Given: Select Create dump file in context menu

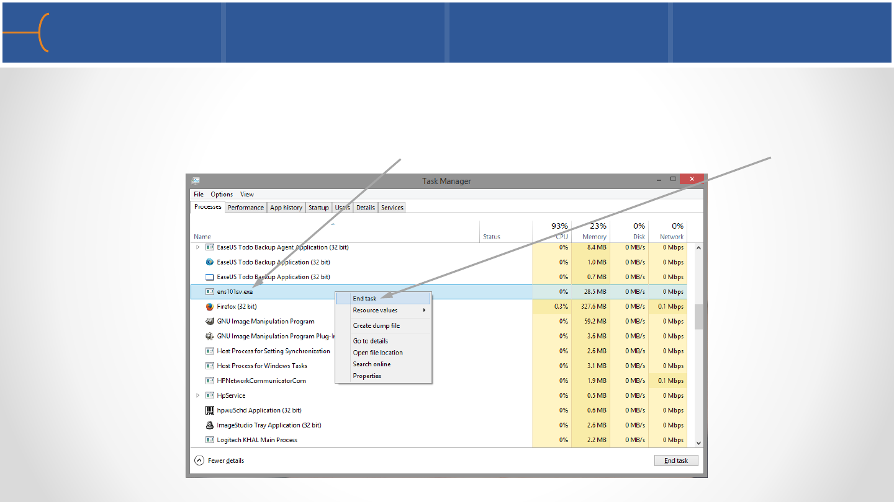Looking at the screenshot, I should (384, 326).
